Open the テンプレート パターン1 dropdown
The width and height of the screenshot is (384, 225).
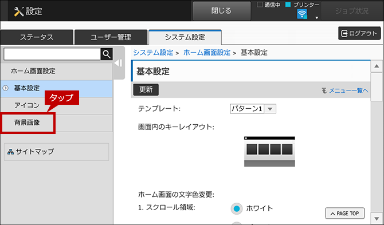[x=253, y=109]
